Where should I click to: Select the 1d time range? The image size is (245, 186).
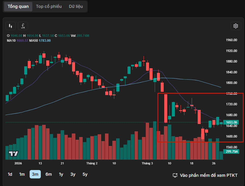point(10,174)
